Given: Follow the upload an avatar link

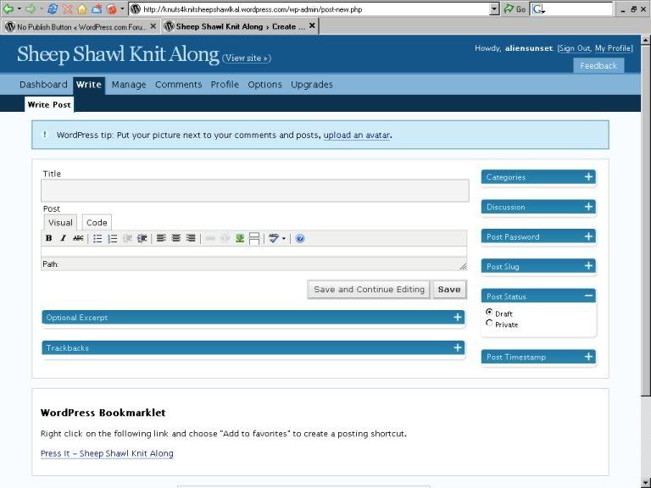Looking at the screenshot, I should click(357, 135).
